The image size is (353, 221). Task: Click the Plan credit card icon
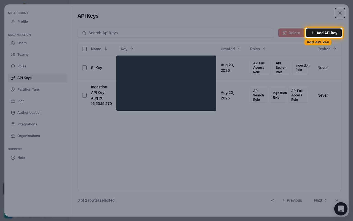[13, 101]
